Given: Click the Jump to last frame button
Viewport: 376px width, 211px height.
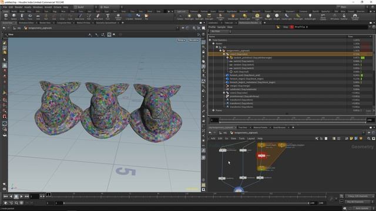Looking at the screenshot, I should 26,196.
